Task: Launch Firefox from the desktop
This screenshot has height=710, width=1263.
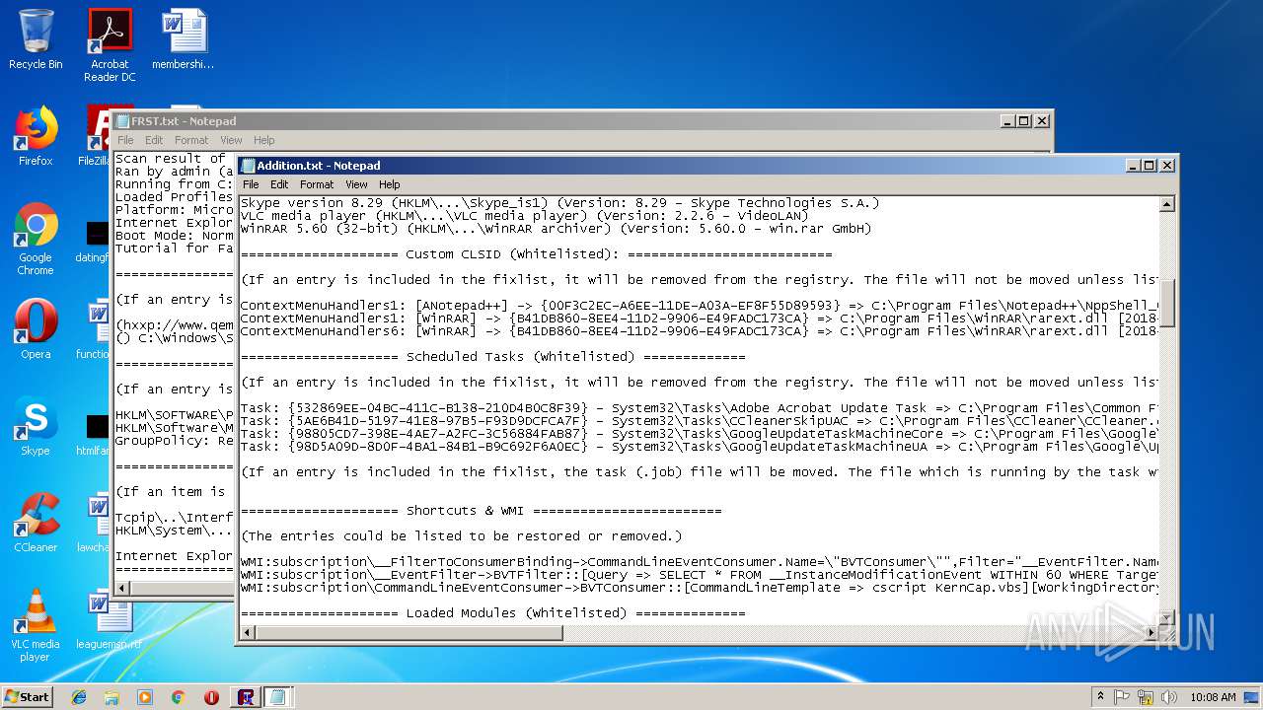Action: (x=36, y=136)
